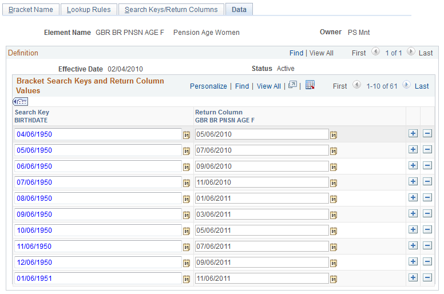Add row after 06/06/1950 entry
Viewport: 444px width, 294px height.
413,165
